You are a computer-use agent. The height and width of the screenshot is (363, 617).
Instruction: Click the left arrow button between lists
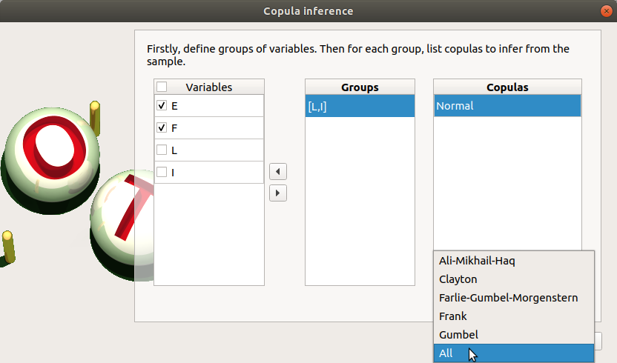(277, 172)
